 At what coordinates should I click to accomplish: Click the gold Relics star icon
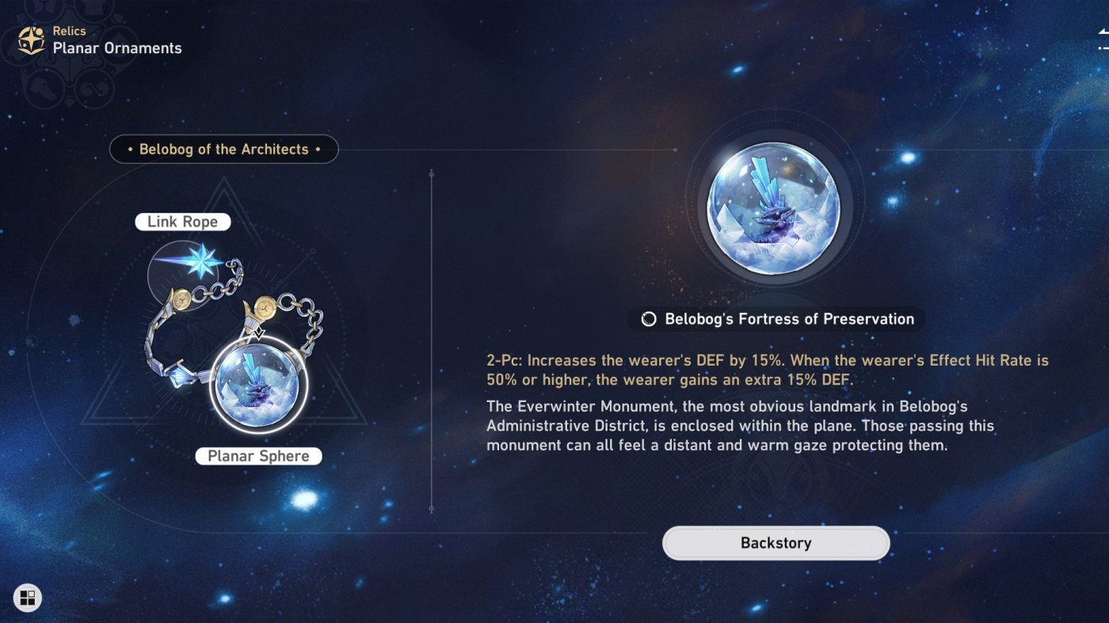pyautogui.click(x=31, y=40)
